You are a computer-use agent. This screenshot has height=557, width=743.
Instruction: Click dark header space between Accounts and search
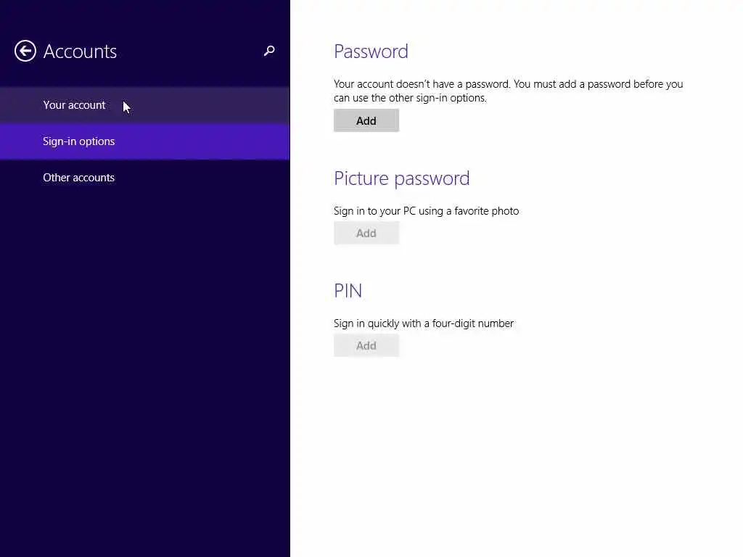click(x=189, y=51)
